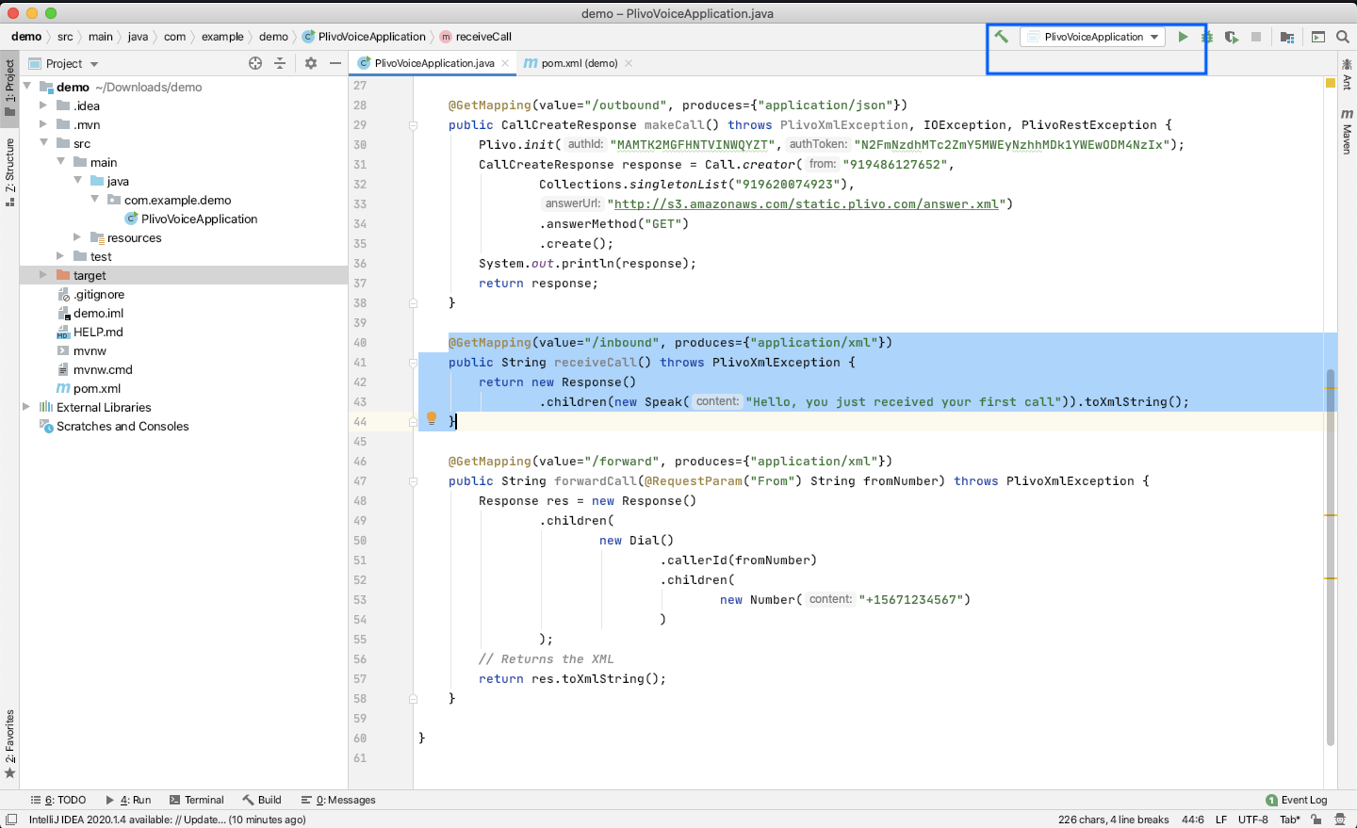Open Project panel settings gear
1357x828 pixels.
click(311, 63)
